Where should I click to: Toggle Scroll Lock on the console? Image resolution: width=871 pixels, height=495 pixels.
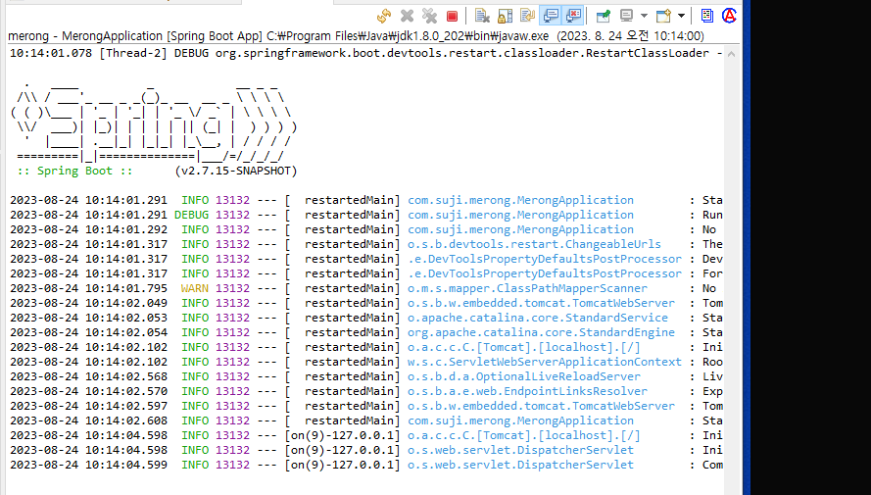coord(505,16)
